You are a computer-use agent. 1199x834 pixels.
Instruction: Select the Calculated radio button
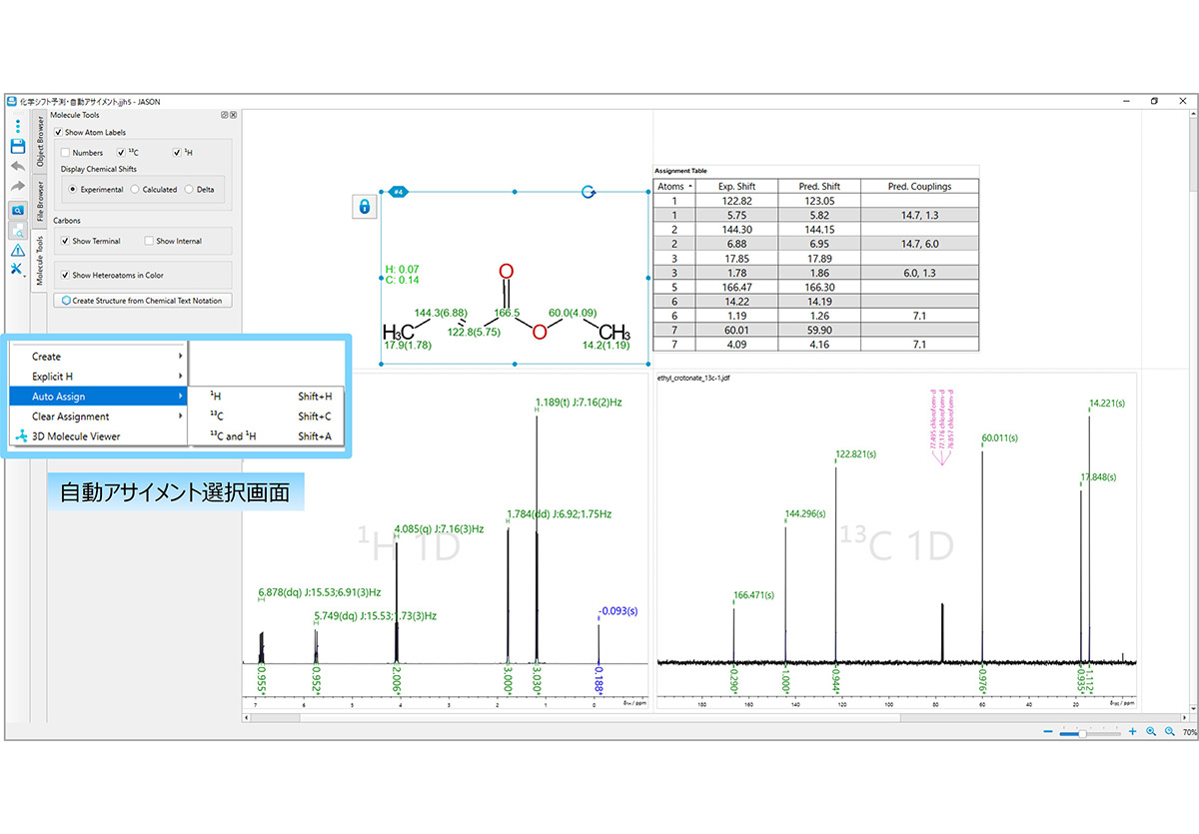[135, 189]
